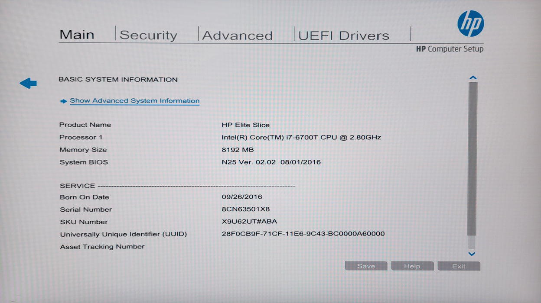Viewport: 541px width, 303px height.
Task: Select the Asset Tracking Number label
Action: (x=102, y=247)
